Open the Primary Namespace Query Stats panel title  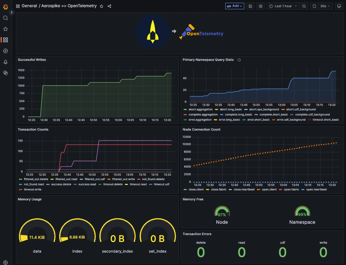(x=208, y=60)
